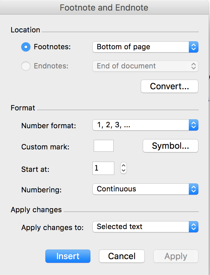Screen dimensions: 210x275
Task: Select the Footnotes radio button
Action: [26, 47]
